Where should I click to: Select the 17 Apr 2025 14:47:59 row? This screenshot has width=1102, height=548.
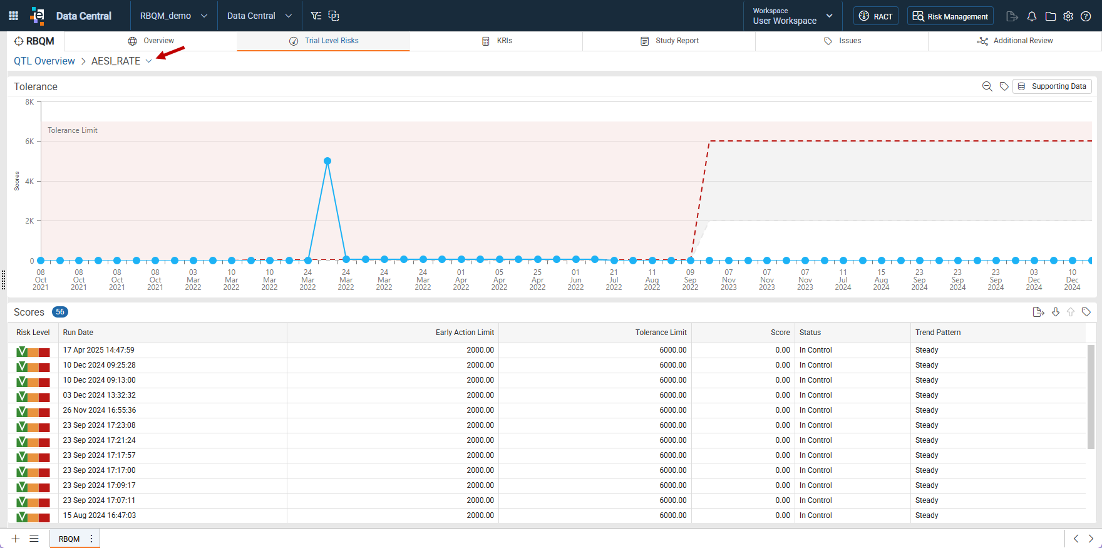[x=547, y=350]
